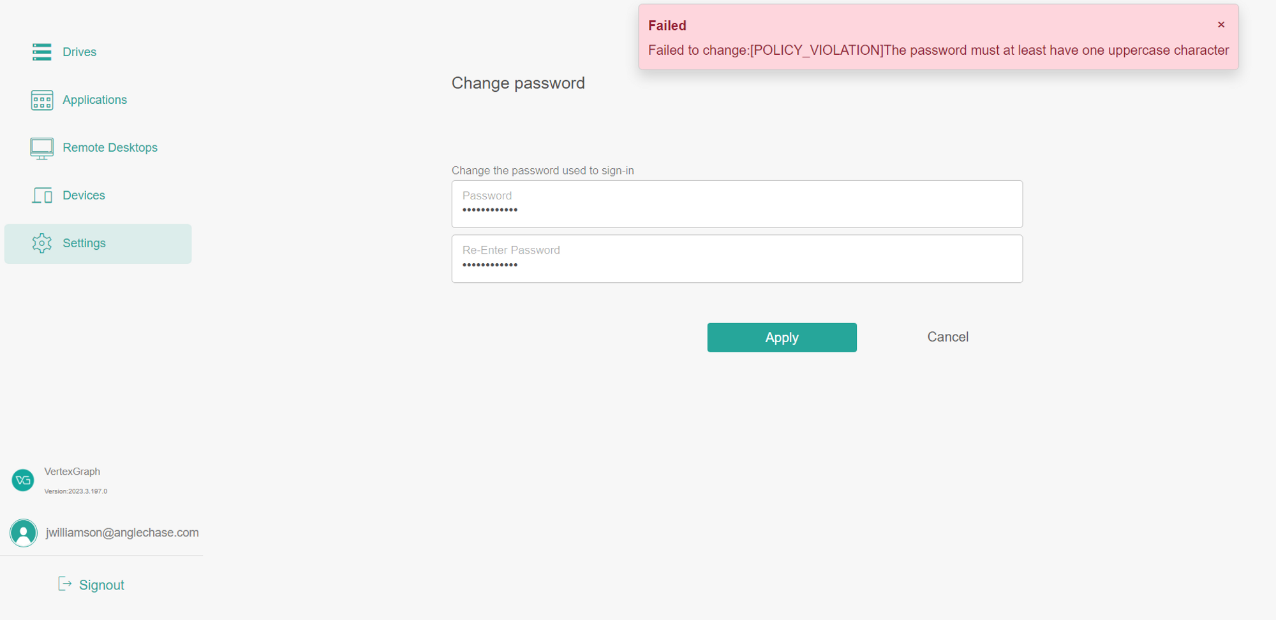1276x620 pixels.
Task: Go to Remote Desktops section
Action: (x=110, y=148)
